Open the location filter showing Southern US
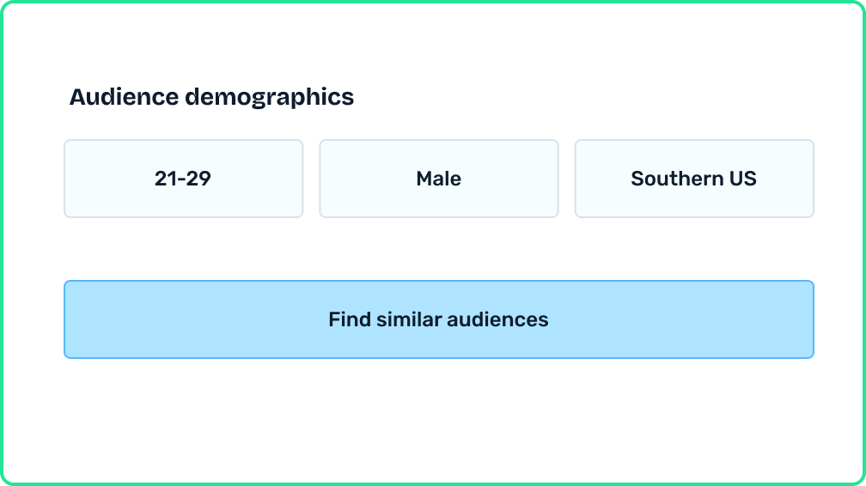The width and height of the screenshot is (866, 486). click(x=693, y=179)
